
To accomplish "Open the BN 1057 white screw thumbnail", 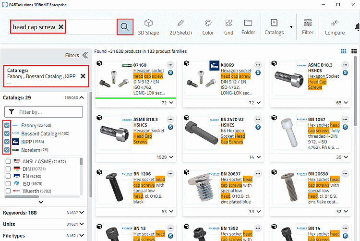I will 289,133.
